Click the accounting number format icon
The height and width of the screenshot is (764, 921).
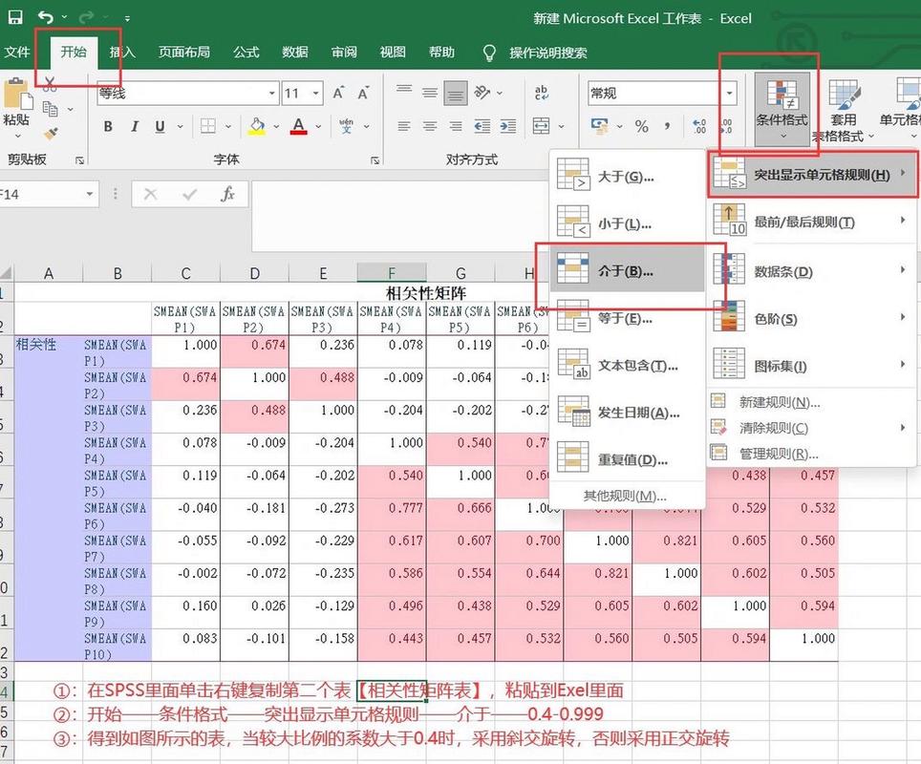(x=599, y=126)
